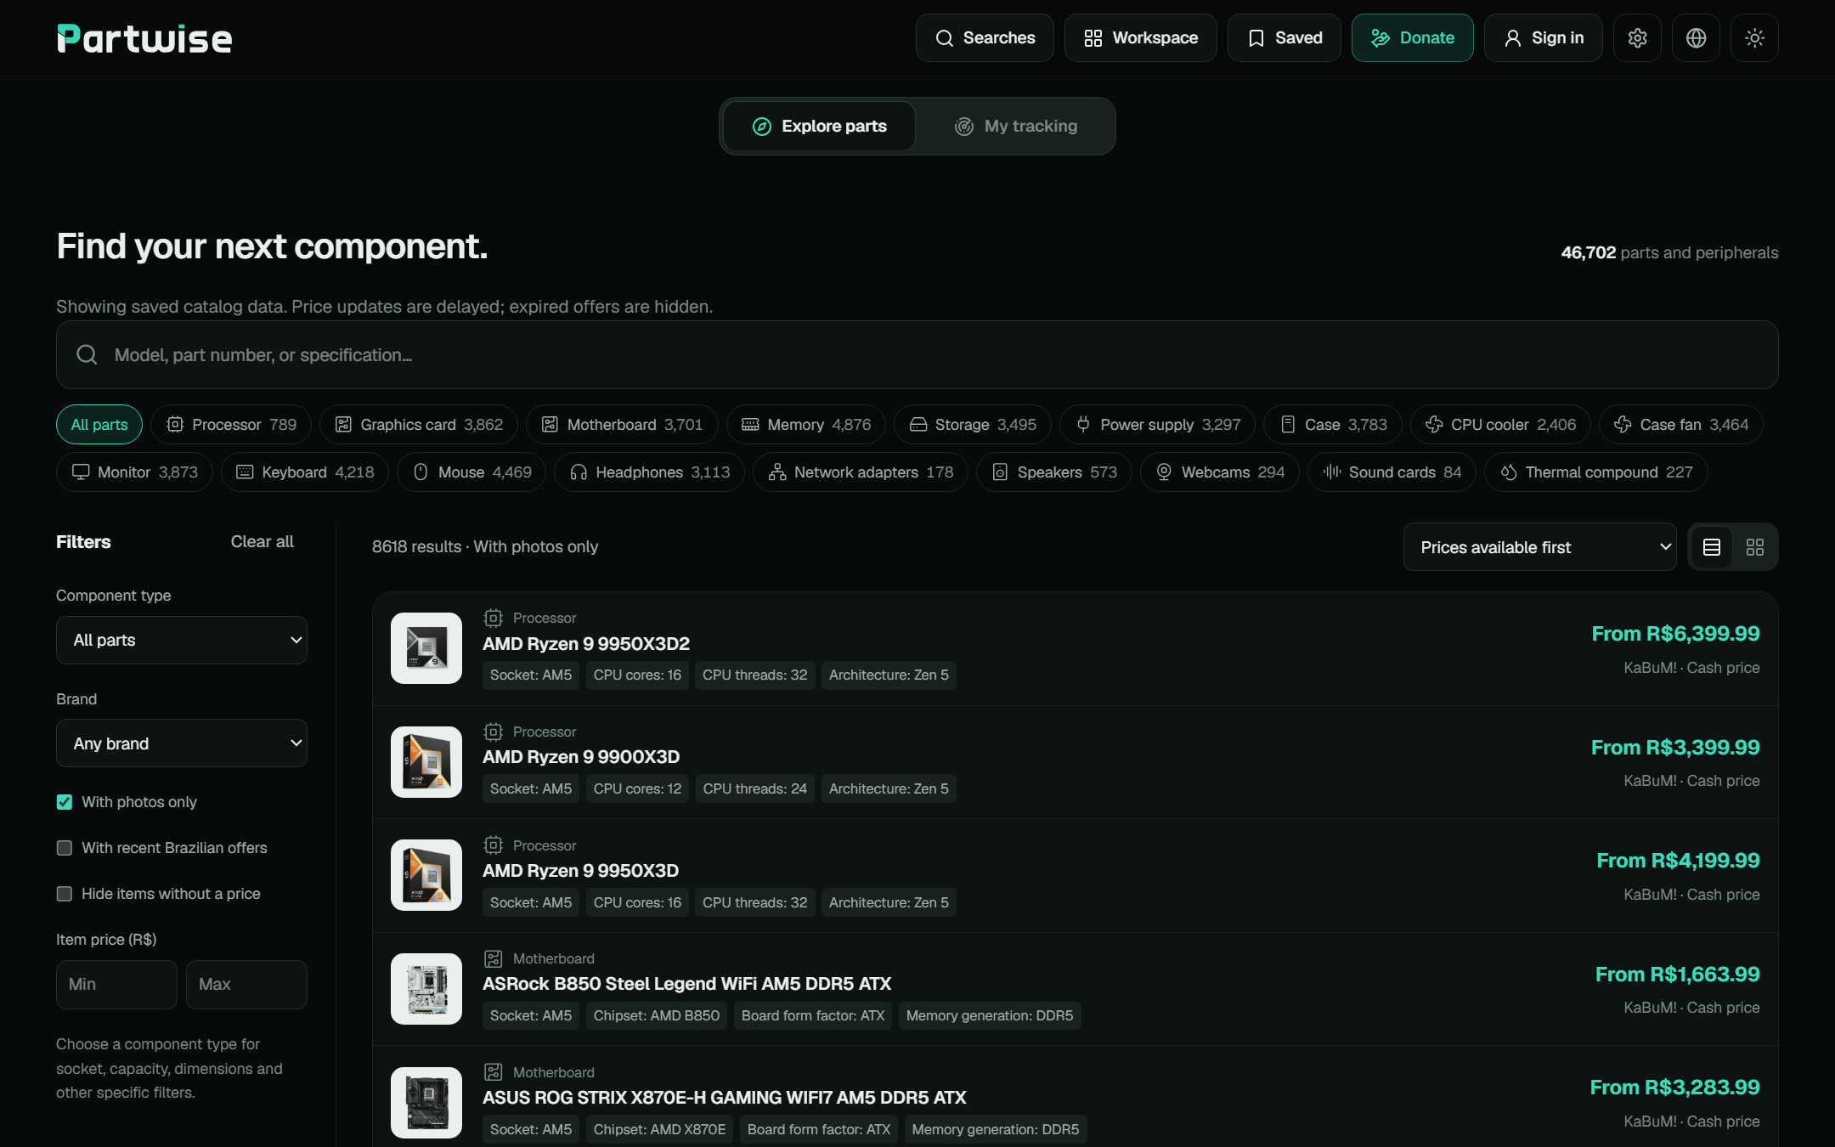Viewport: 1835px width, 1147px height.
Task: Open Component type All parts dropdown
Action: click(182, 640)
